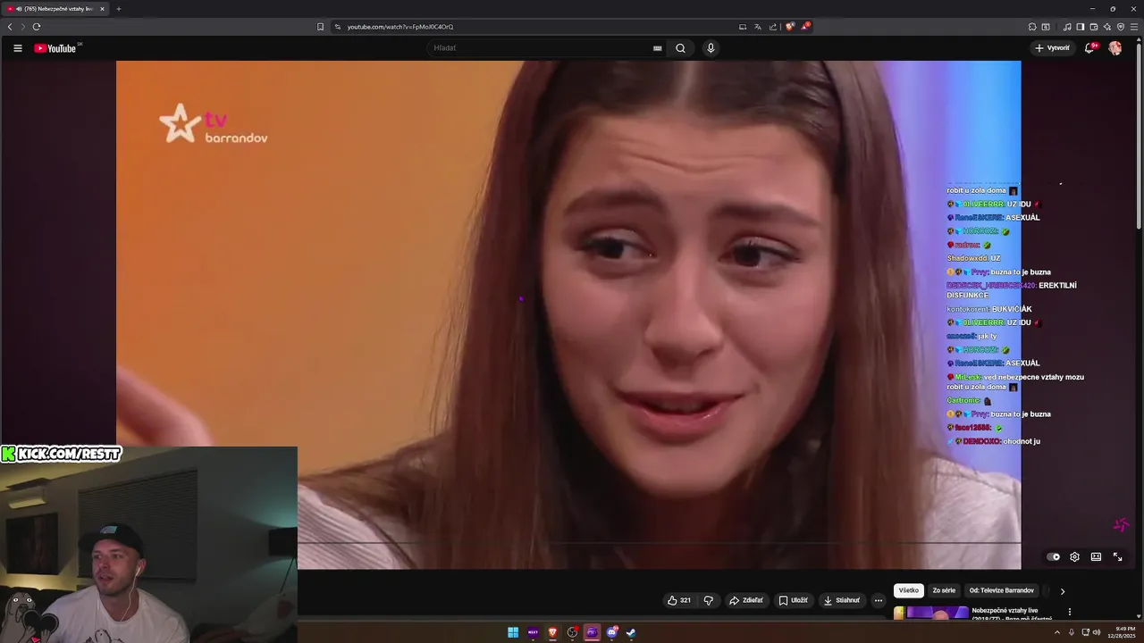Viewport: 1144px width, 643px height.
Task: Select the youtube.com address bar URL
Action: click(400, 27)
